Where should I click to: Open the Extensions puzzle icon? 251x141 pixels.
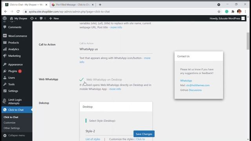point(233,11)
